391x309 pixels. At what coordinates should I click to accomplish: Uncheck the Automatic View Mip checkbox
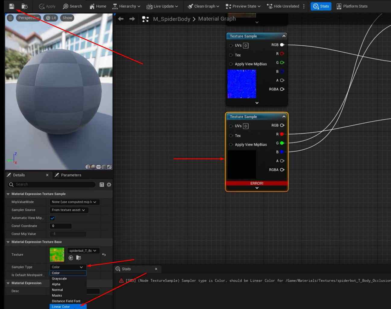point(52,218)
